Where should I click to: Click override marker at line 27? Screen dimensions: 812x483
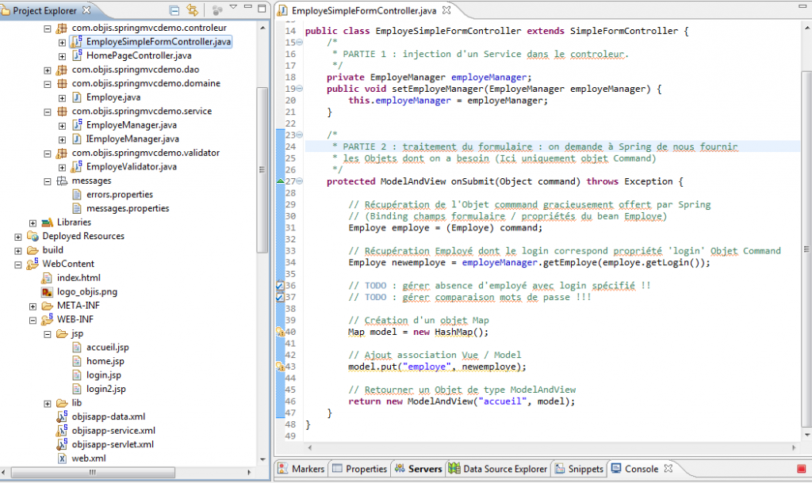coord(280,181)
